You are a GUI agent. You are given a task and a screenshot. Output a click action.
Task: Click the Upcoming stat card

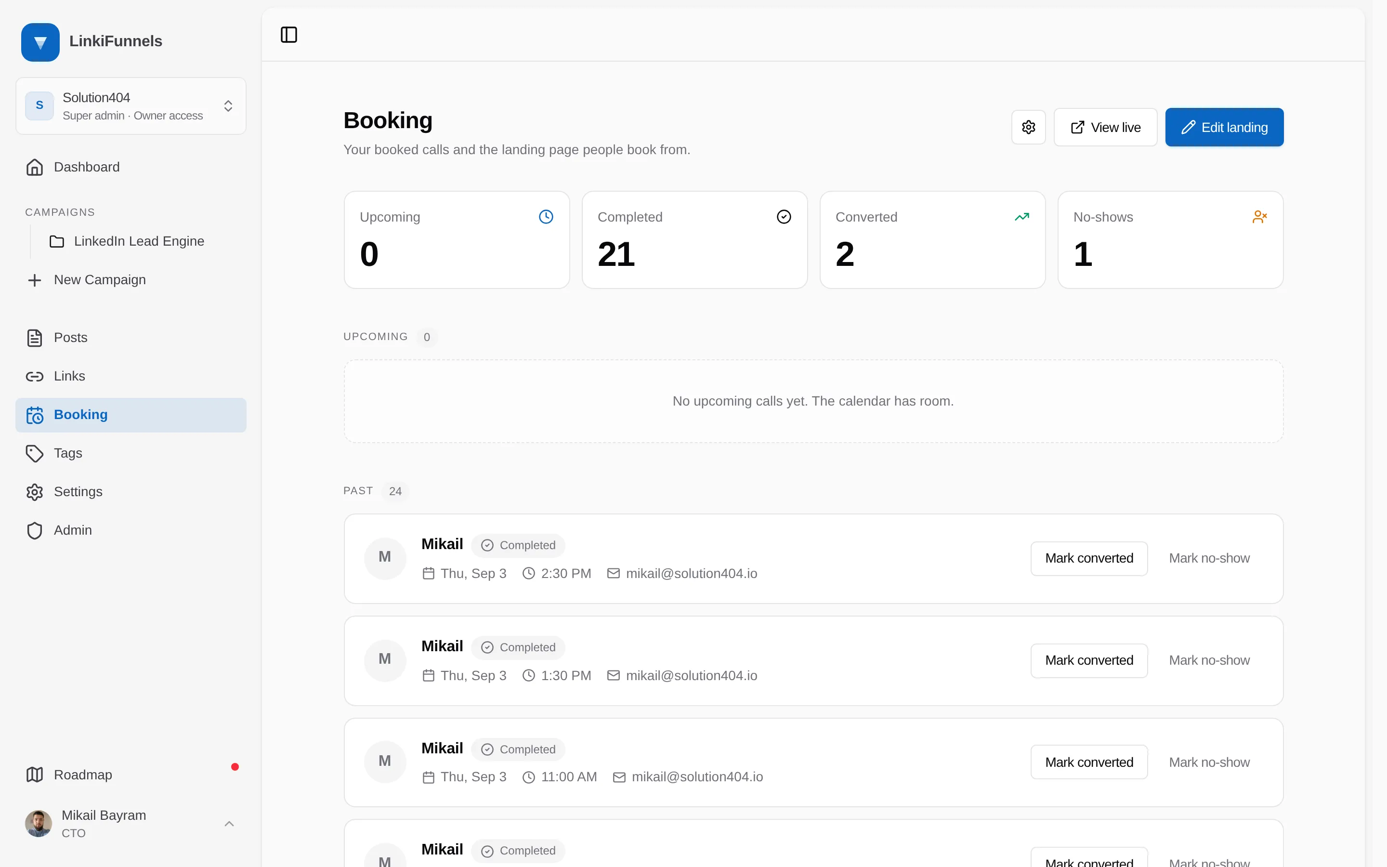[457, 240]
